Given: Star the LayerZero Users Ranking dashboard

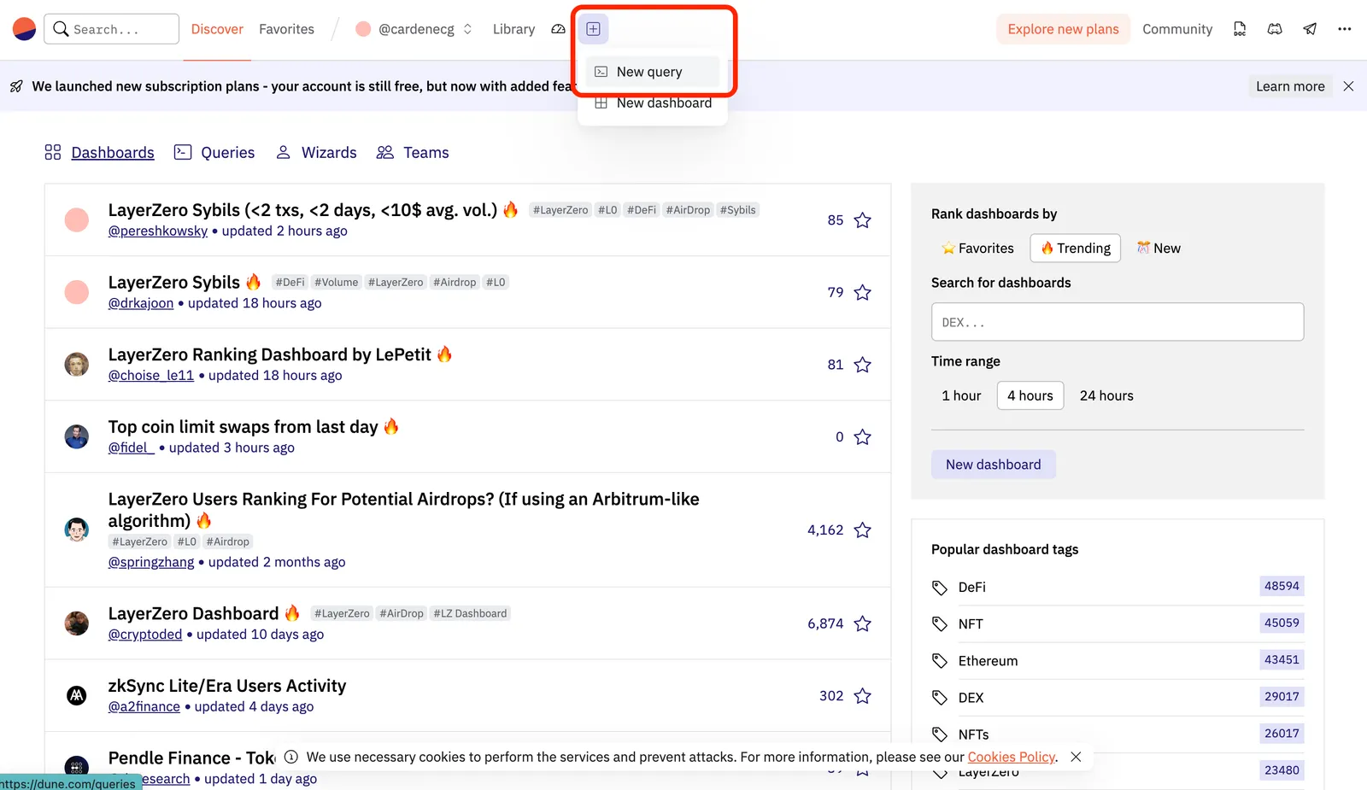Looking at the screenshot, I should (863, 530).
